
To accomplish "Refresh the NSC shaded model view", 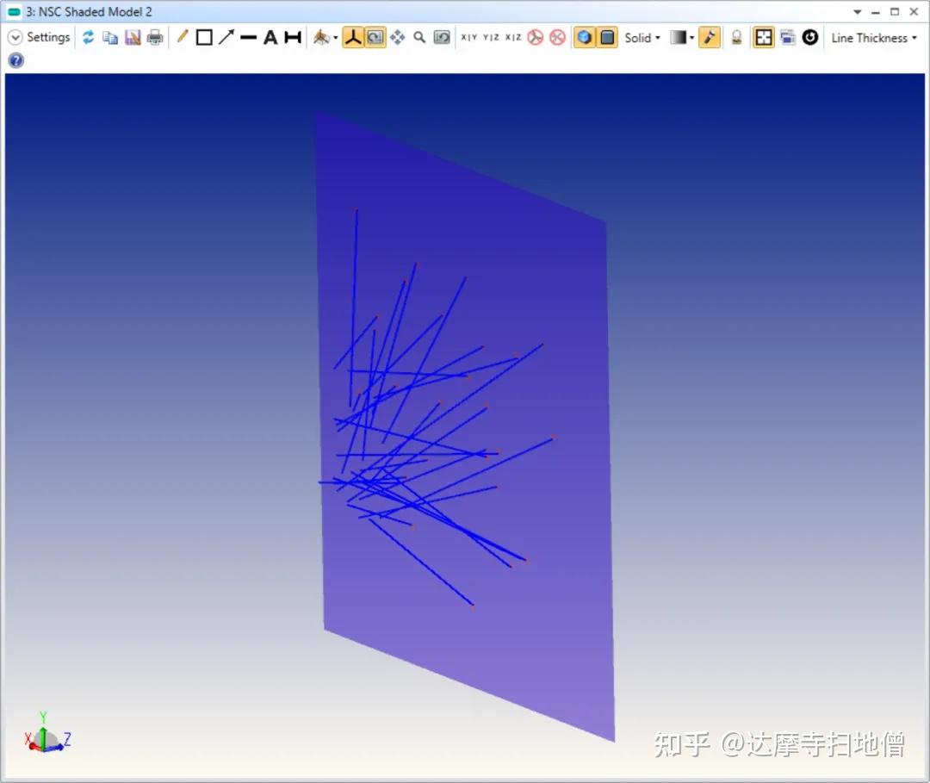I will tap(88, 37).
